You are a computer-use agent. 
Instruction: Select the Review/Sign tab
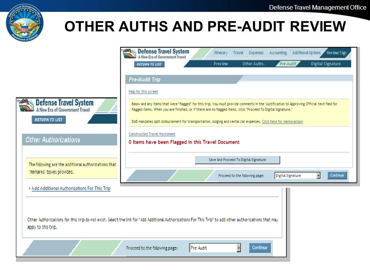pos(336,53)
